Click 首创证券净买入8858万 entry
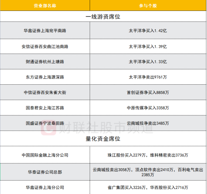 [148, 93]
